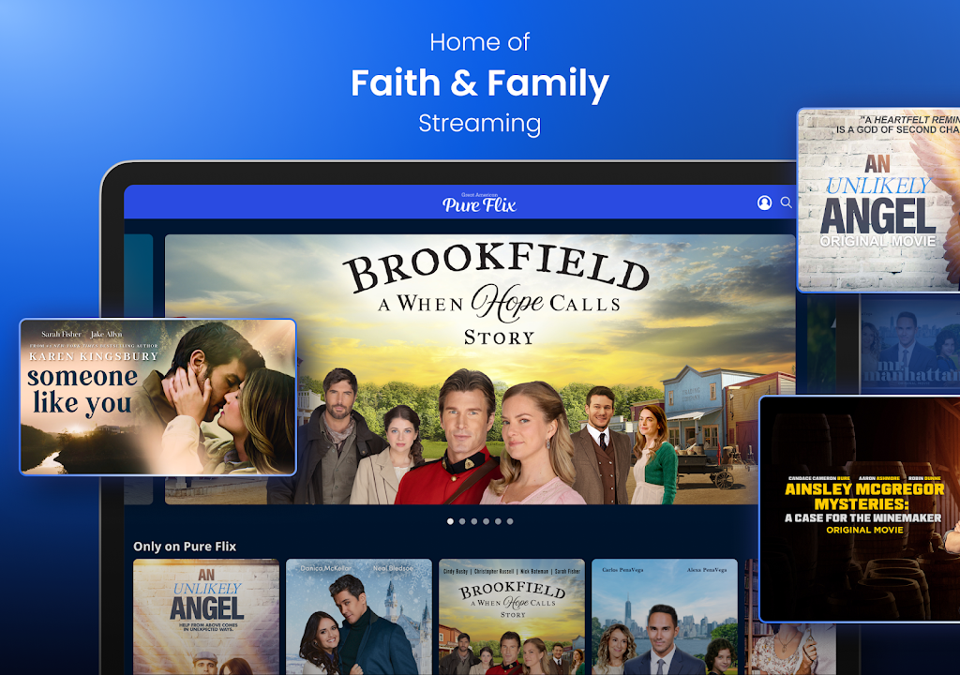The height and width of the screenshot is (675, 960).
Task: Select the last carousel dot indicator
Action: click(510, 521)
